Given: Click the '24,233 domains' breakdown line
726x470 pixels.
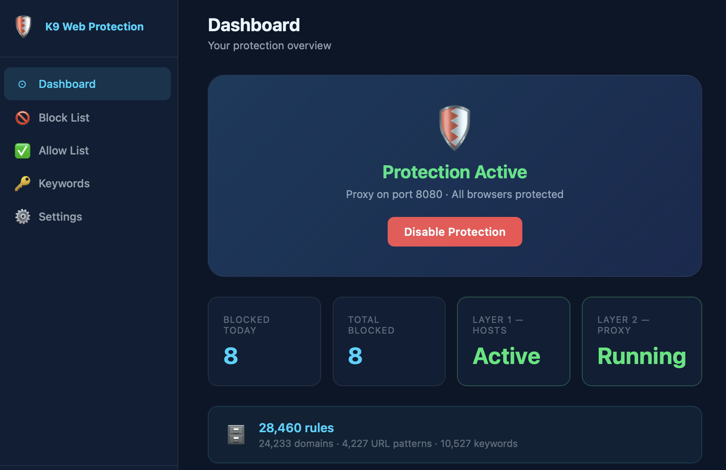Looking at the screenshot, I should pos(388,444).
